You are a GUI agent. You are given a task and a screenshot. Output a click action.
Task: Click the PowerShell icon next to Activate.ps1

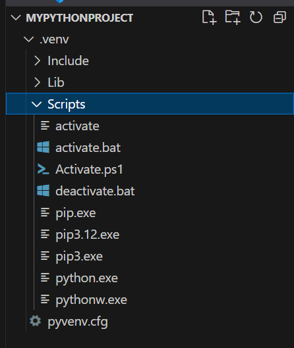point(43,169)
